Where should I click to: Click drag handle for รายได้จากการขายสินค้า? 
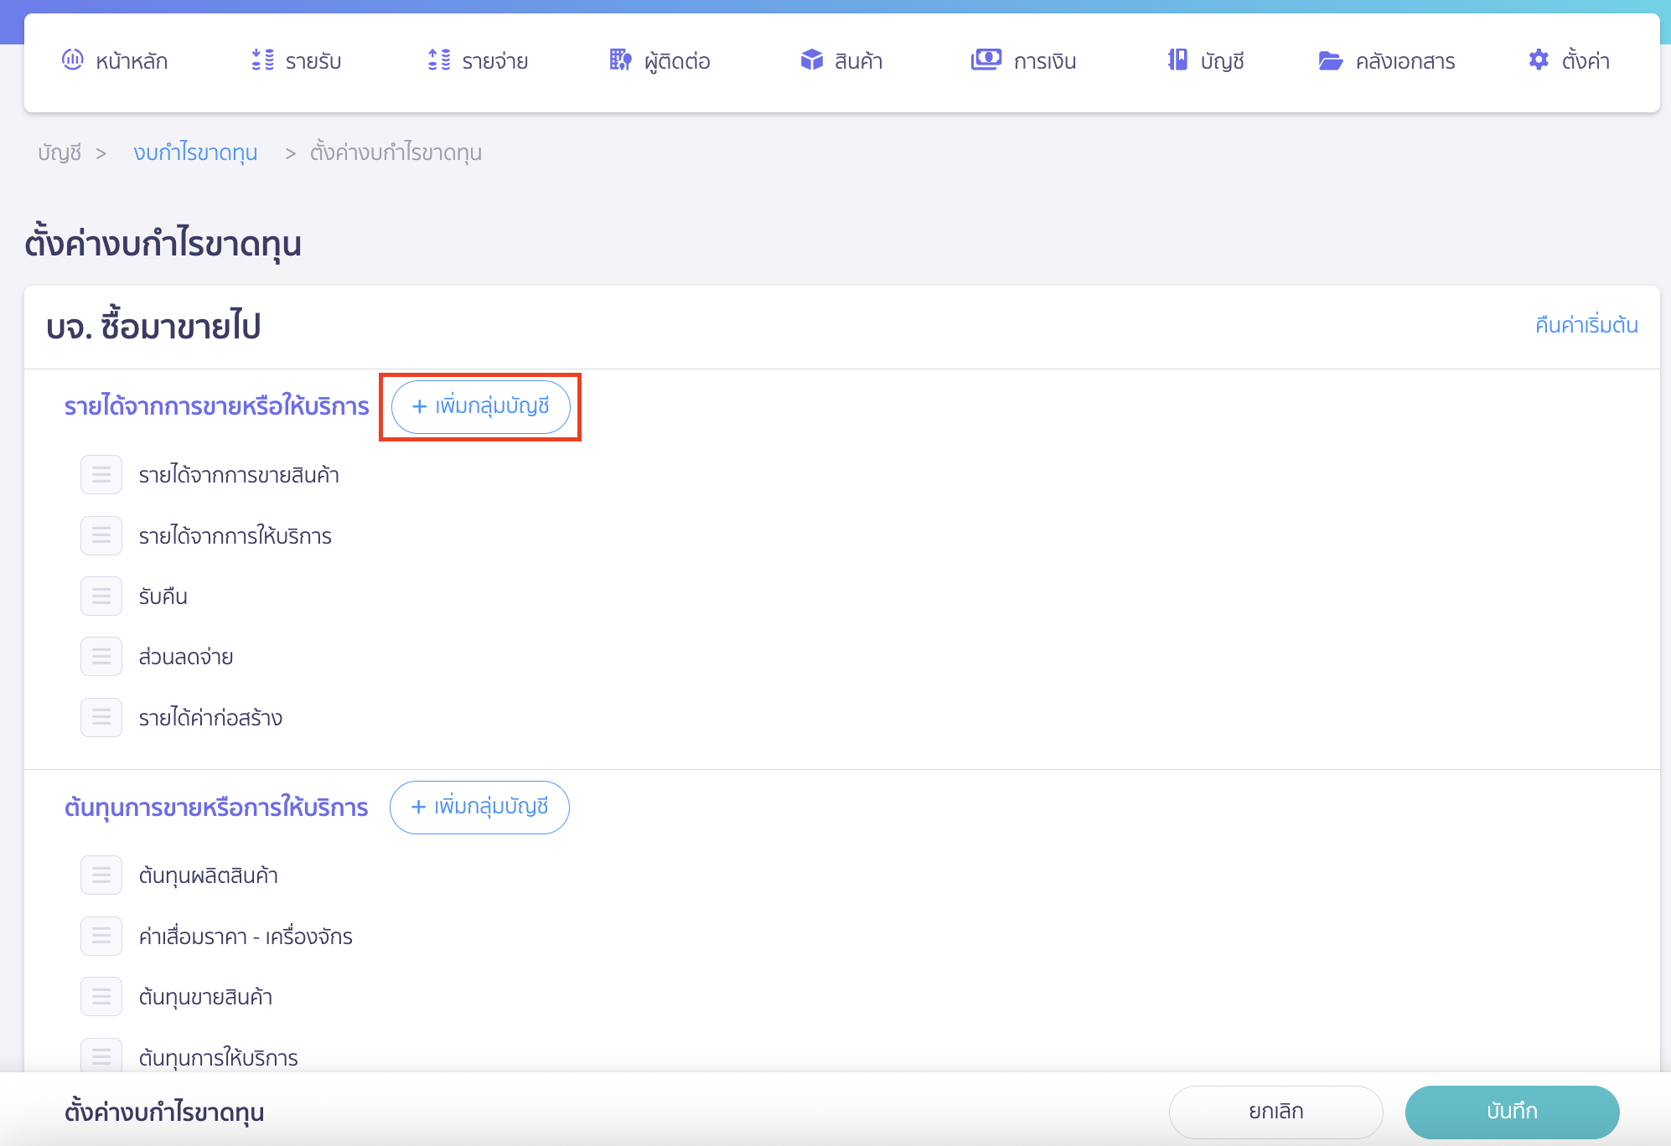(x=101, y=475)
